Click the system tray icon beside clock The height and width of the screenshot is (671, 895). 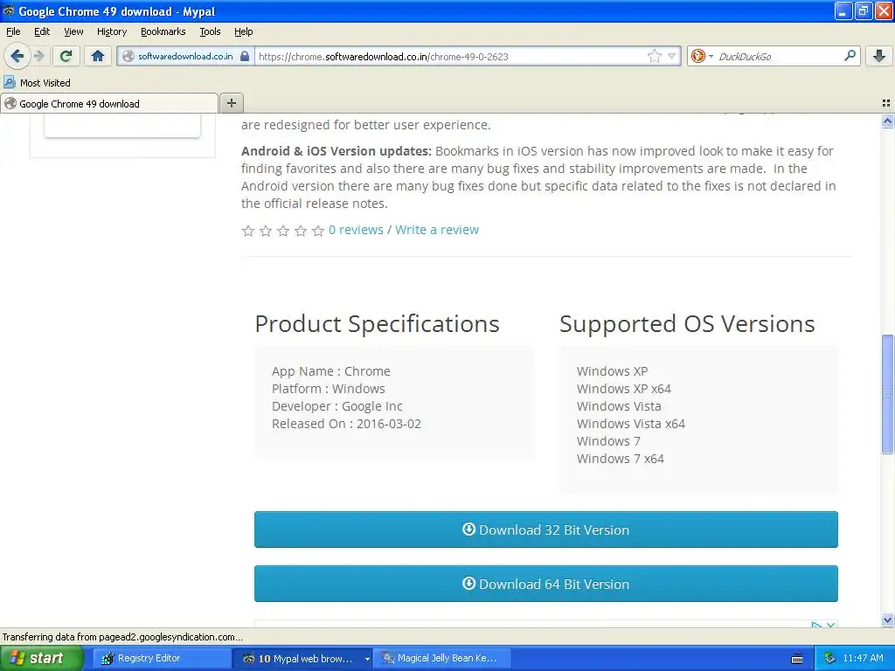(x=829, y=659)
